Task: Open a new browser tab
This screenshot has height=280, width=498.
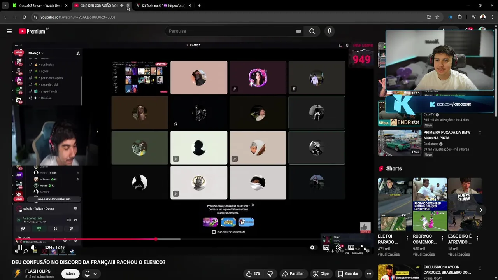Action: 199,5
